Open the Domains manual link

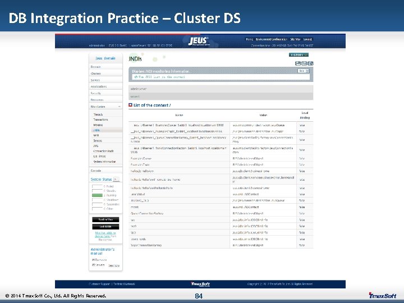[x=101, y=260]
